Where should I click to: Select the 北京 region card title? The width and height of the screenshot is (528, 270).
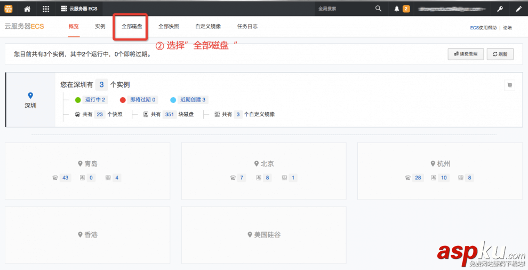click(264, 164)
